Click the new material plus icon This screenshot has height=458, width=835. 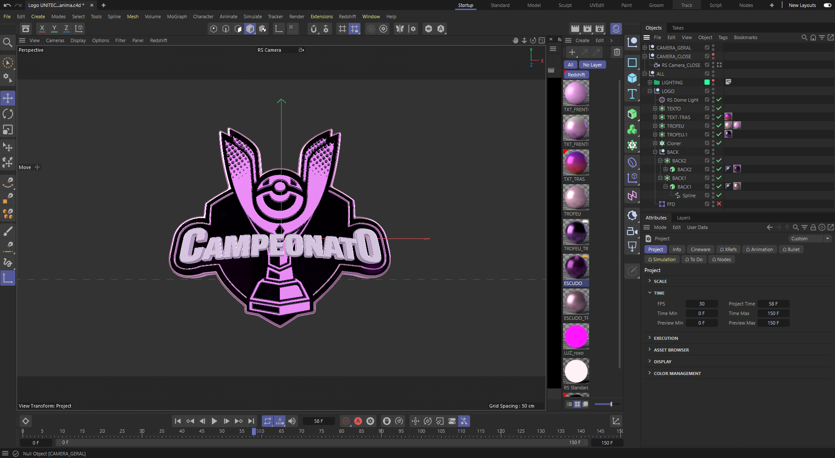click(x=572, y=52)
